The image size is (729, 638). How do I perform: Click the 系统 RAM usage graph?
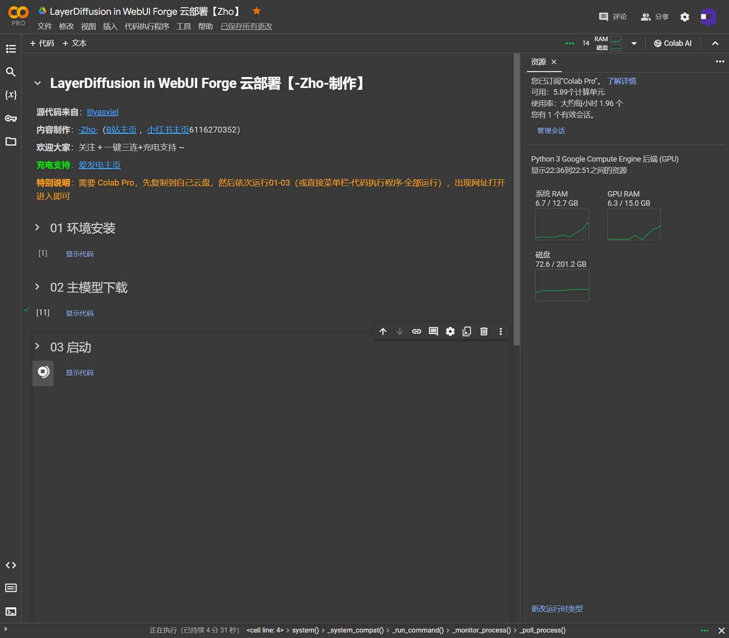click(x=562, y=224)
